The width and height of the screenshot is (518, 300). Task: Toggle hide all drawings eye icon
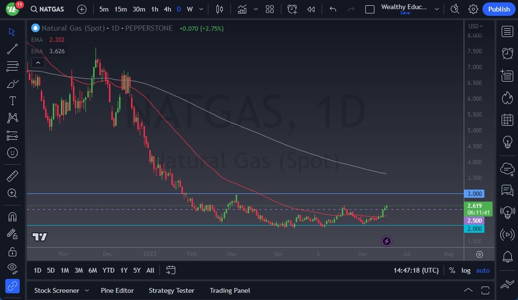pos(12,269)
